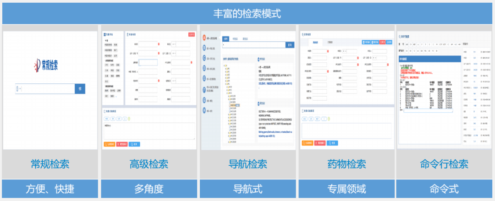Click the highlighted tree node in 导航检索 classification tree
495x201 pixels.
coord(235,105)
